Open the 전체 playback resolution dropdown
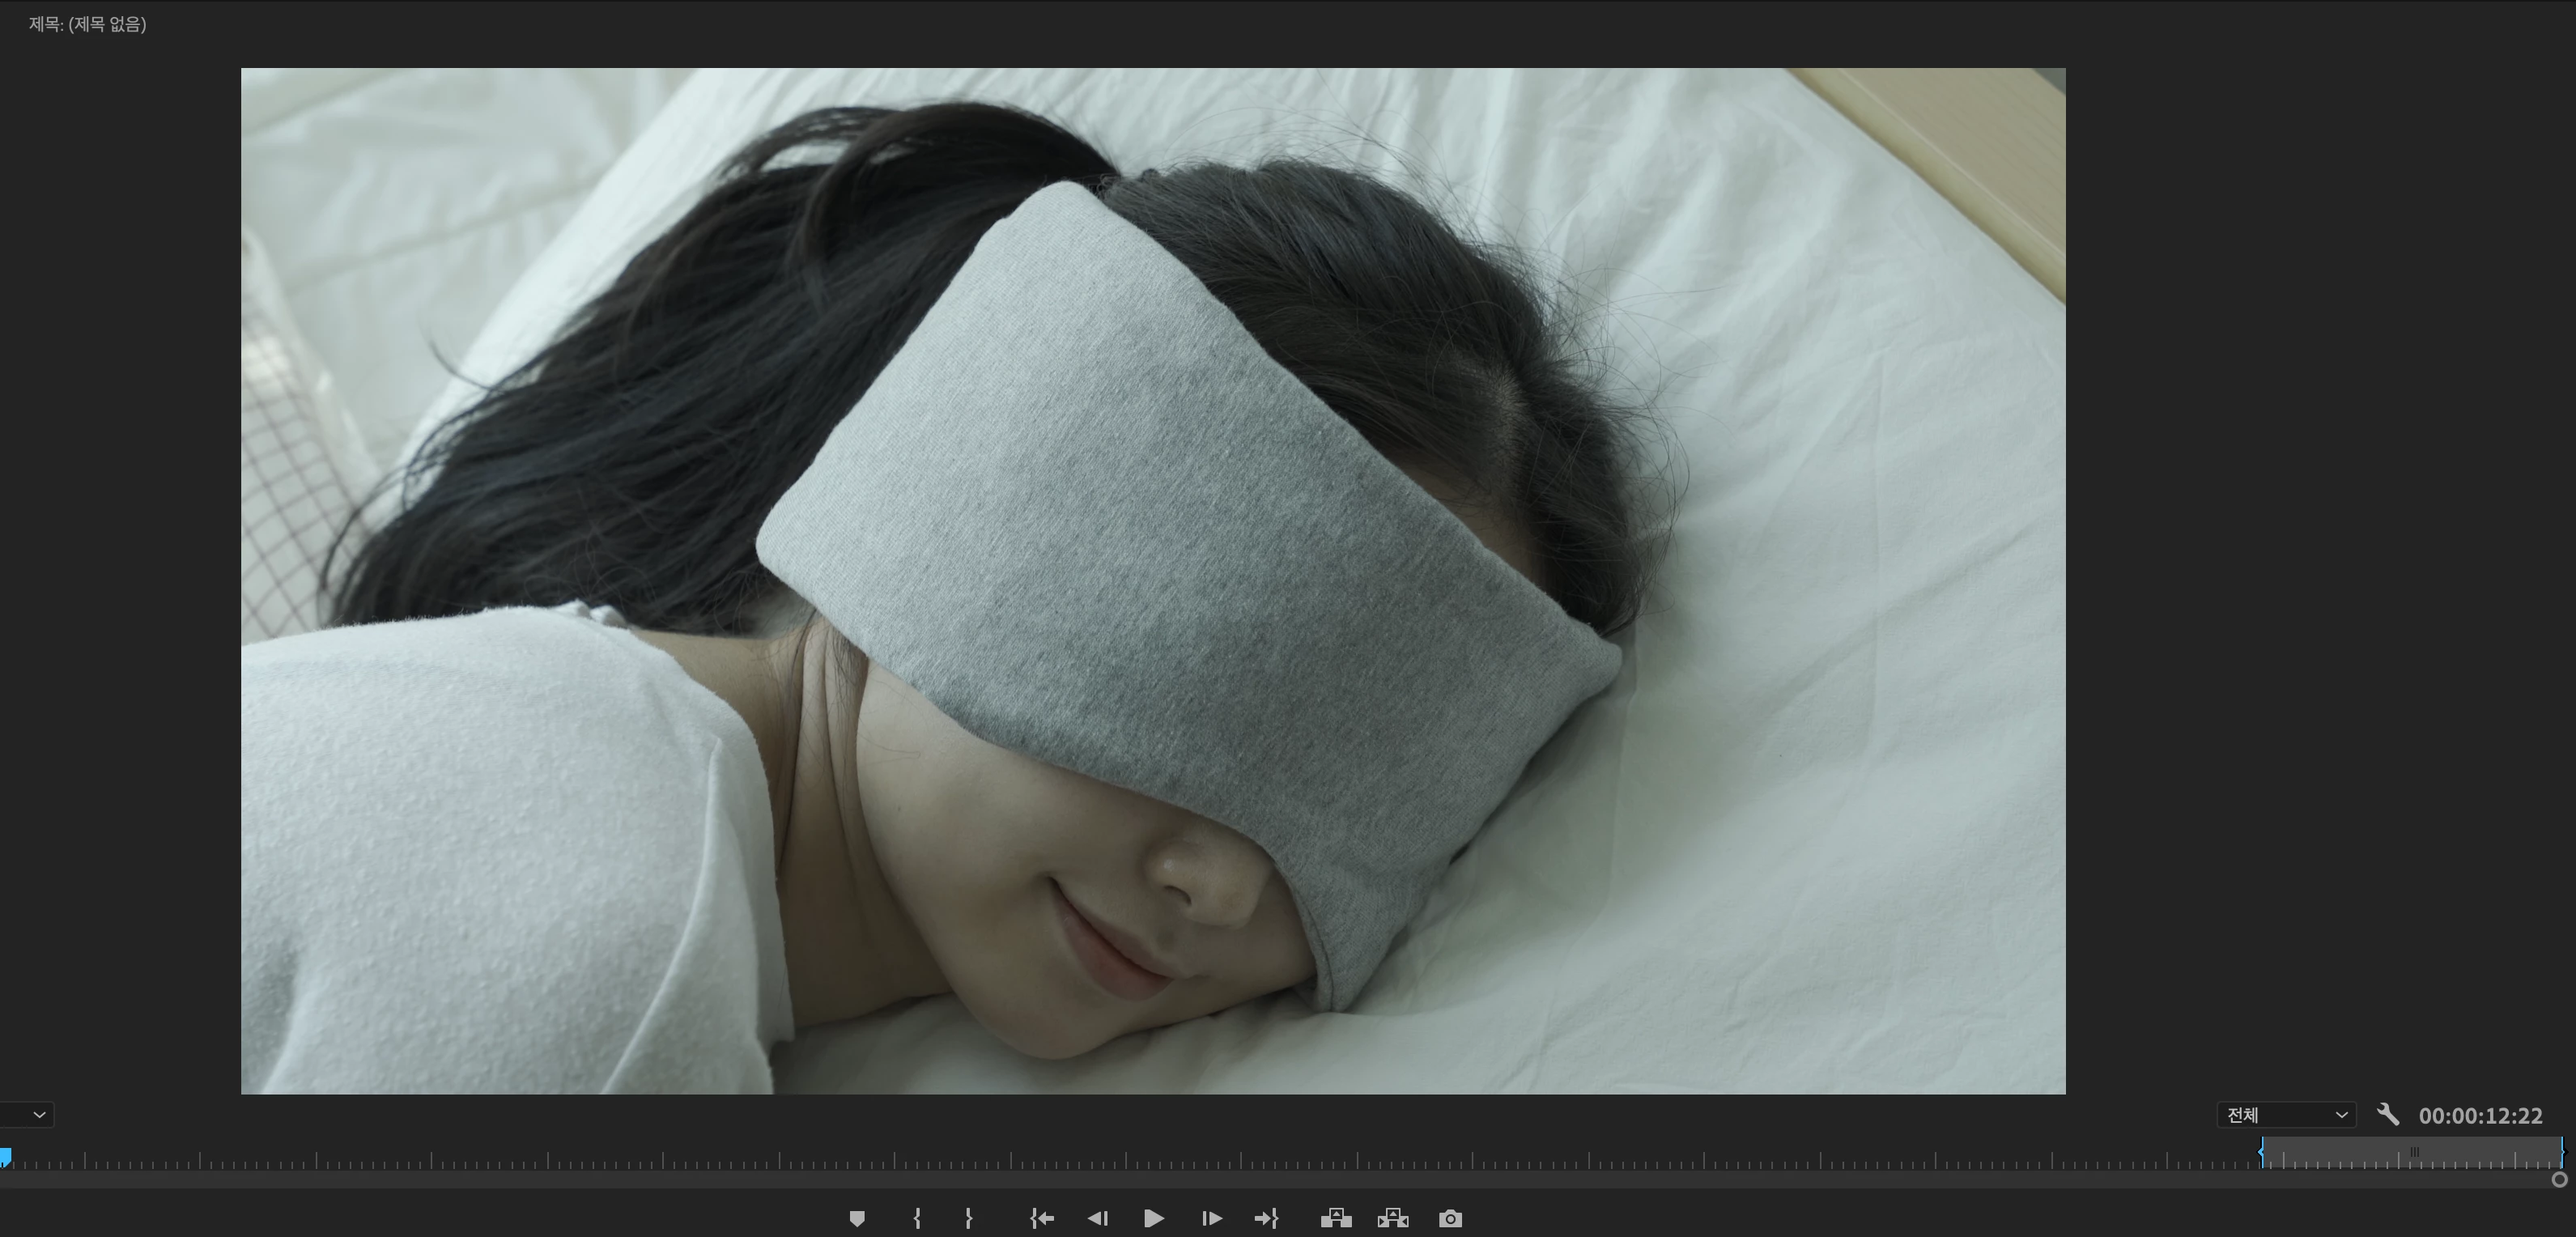2576x1237 pixels. pos(2286,1115)
